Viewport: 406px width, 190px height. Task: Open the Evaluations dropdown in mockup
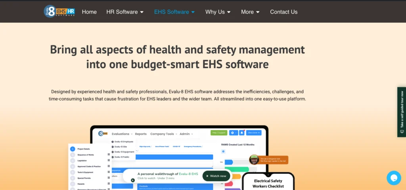122,134
